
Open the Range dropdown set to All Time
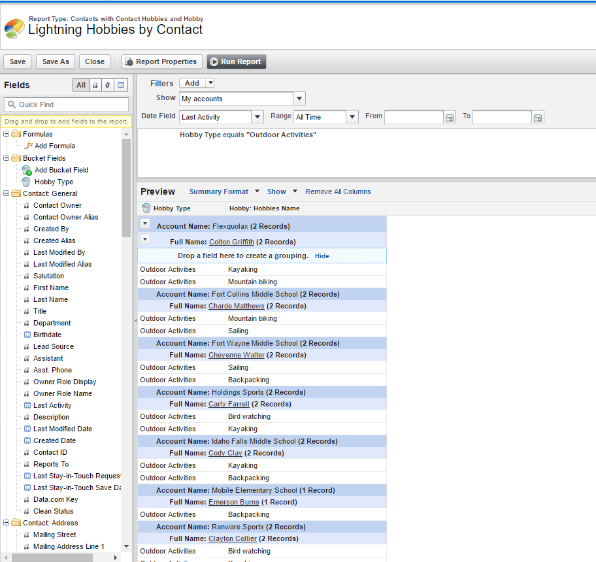[352, 117]
